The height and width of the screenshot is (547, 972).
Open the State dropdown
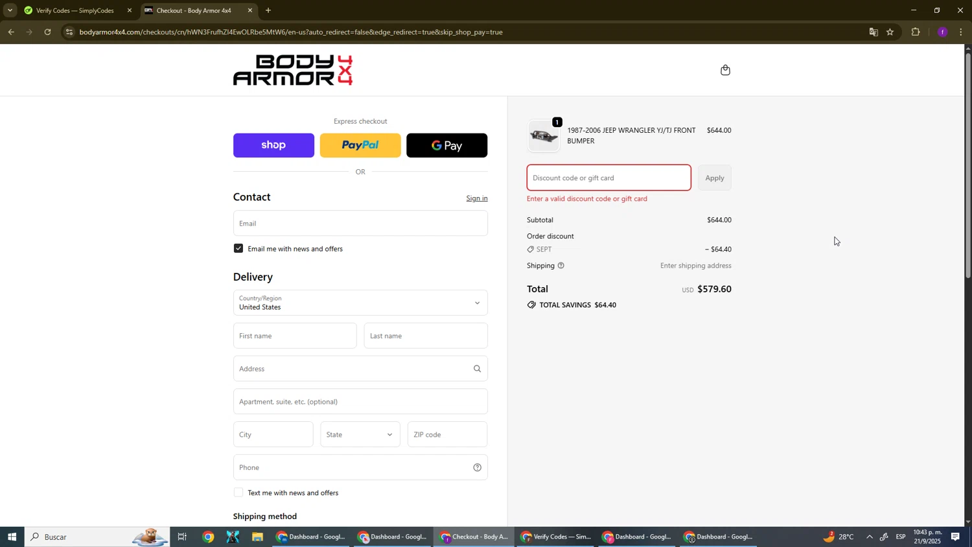click(x=360, y=434)
